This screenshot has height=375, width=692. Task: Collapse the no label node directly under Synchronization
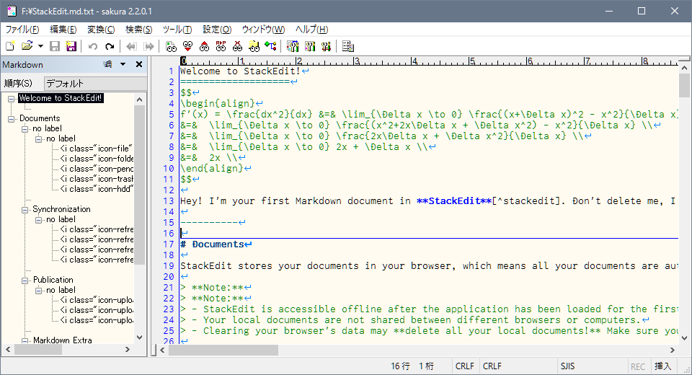[39, 220]
